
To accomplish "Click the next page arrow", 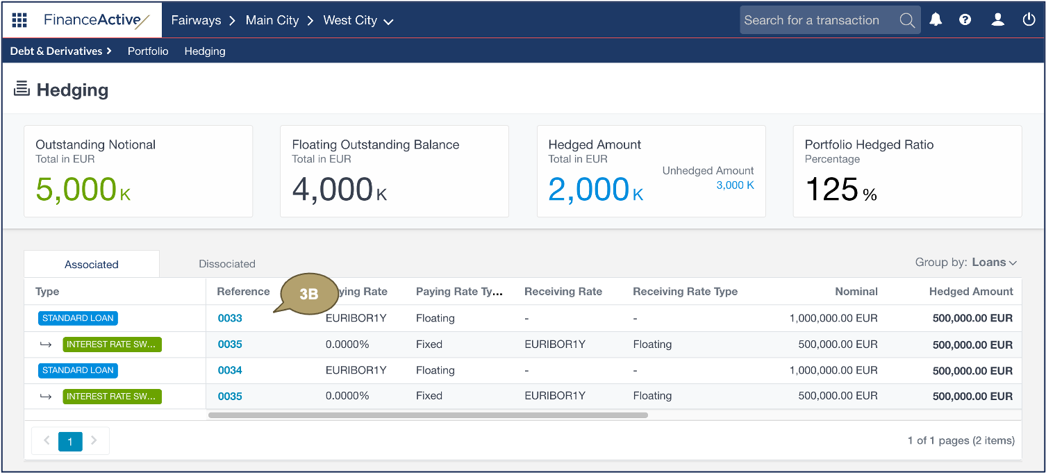I will 94,440.
